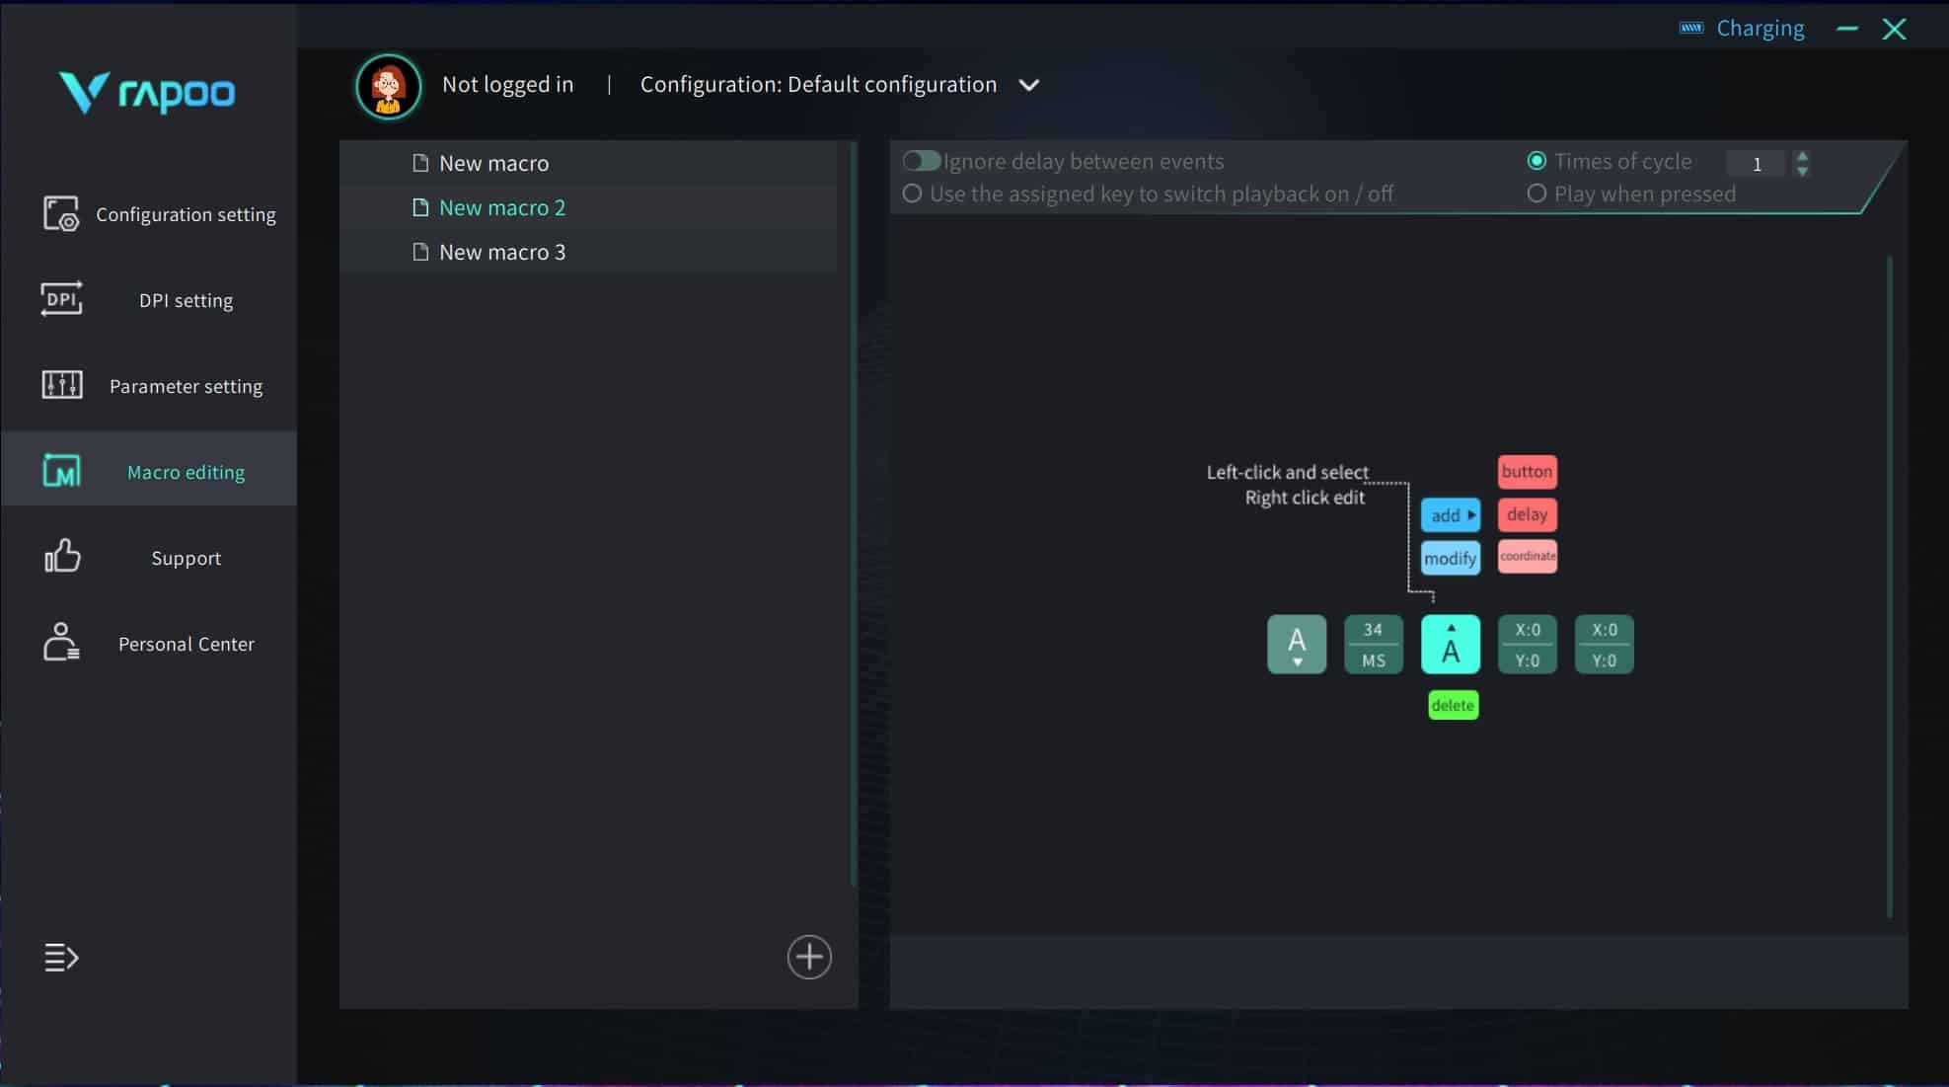
Task: Click the Macro editing icon
Action: 61,471
